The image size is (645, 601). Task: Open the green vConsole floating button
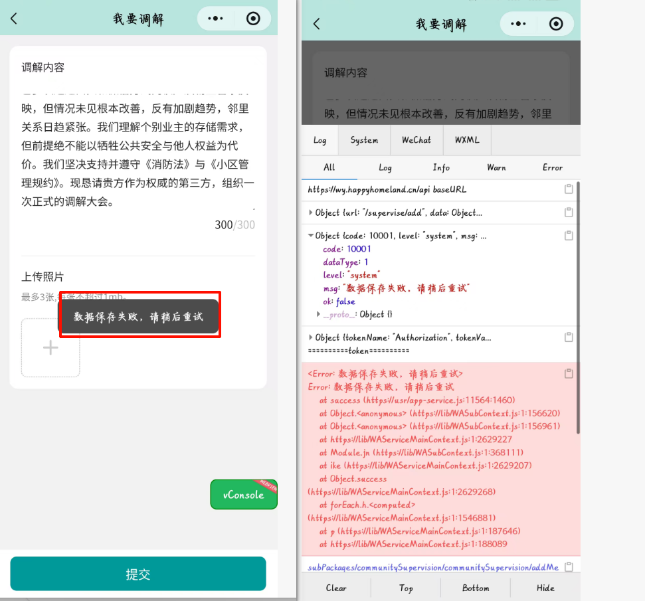pos(243,495)
